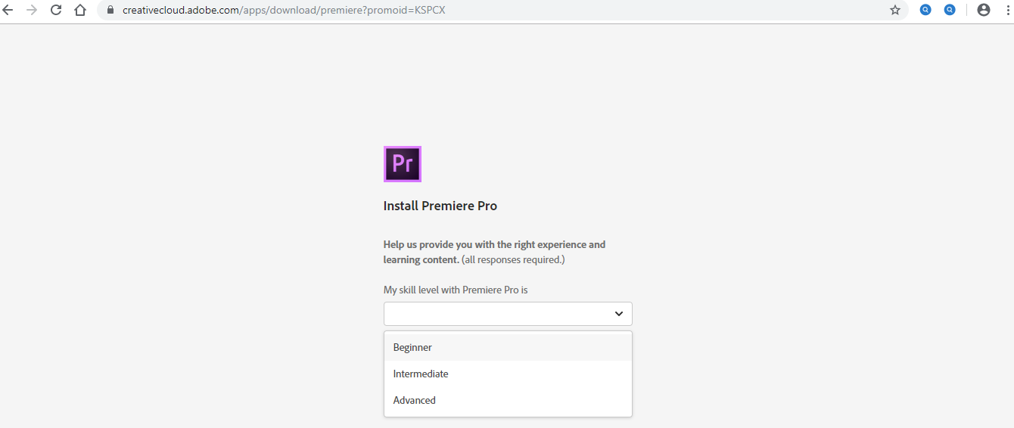Click the '(all responses required.)' note text
Screen dimensions: 1014x428
(513, 259)
